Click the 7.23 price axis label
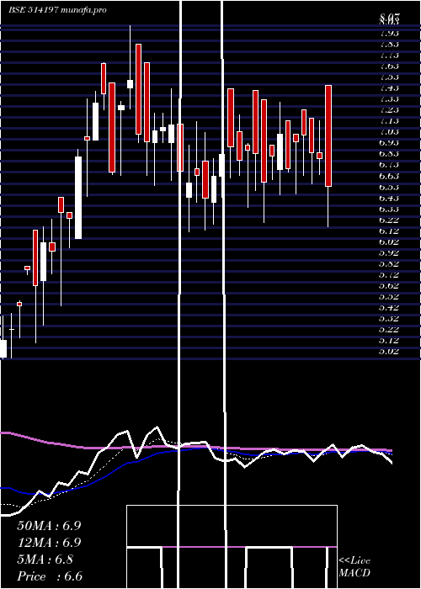This screenshot has height=589, width=421. [x=389, y=110]
